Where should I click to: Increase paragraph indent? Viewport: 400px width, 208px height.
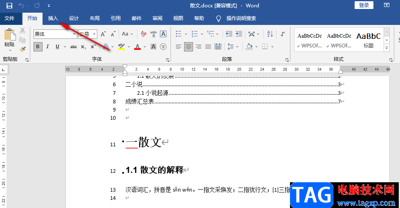click(239, 34)
